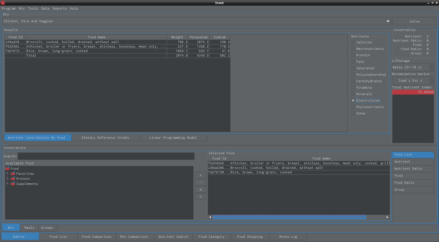Switch to Dietary Reference Intake tab
439x242 pixels.
[x=105, y=138]
